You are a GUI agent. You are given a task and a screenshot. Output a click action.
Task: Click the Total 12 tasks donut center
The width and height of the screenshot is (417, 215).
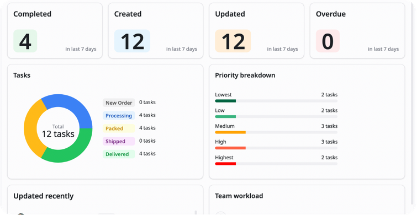(x=58, y=131)
